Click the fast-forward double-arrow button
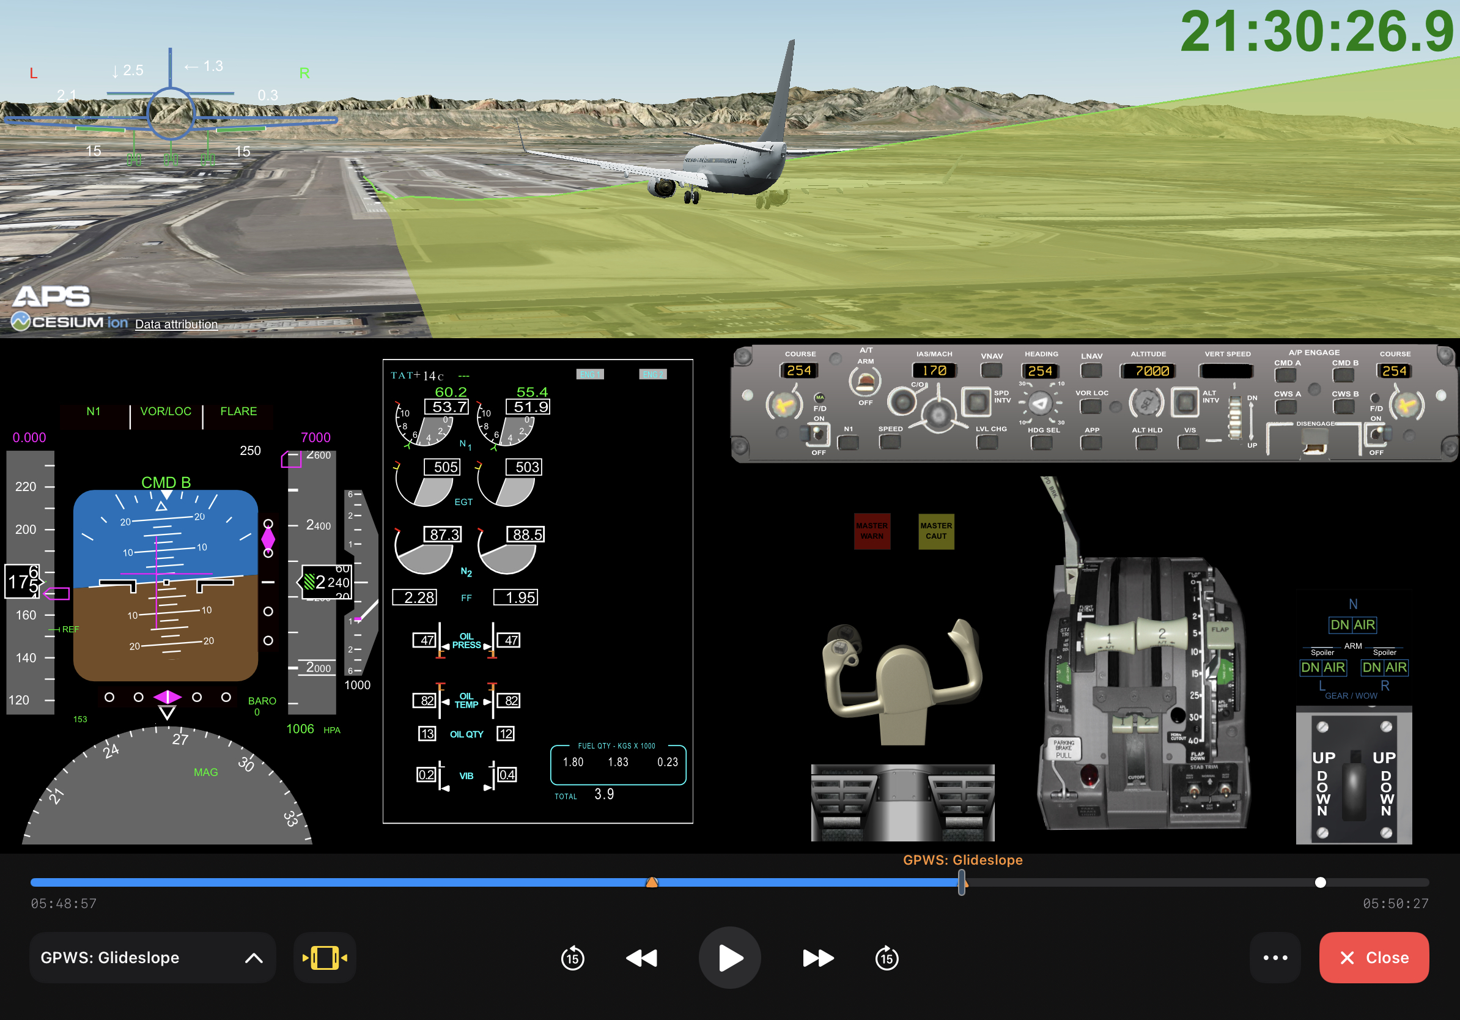 click(x=818, y=958)
